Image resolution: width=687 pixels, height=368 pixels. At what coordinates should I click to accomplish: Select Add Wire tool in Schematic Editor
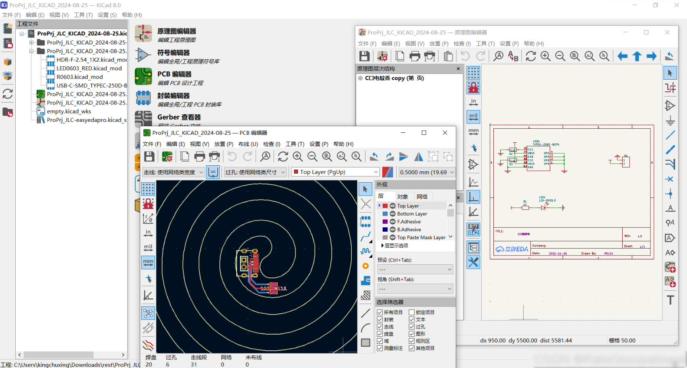click(670, 135)
